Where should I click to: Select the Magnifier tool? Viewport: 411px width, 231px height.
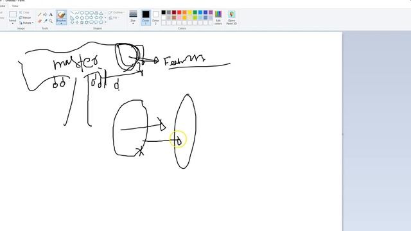[x=51, y=21]
